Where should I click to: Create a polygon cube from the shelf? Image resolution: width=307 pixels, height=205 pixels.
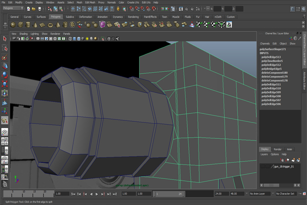(x=20, y=25)
